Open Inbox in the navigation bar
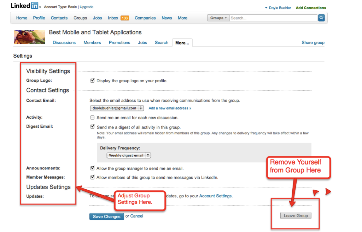 coord(113,18)
